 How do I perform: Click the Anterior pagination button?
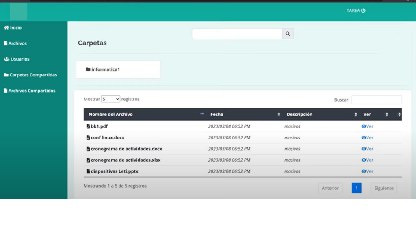coord(330,188)
